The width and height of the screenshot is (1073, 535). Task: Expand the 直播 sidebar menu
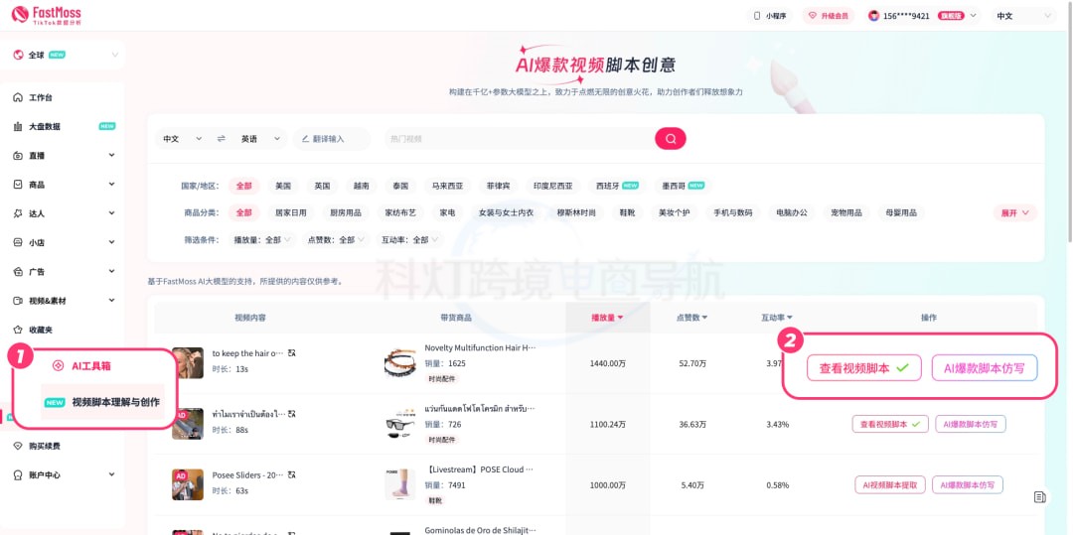pos(63,156)
